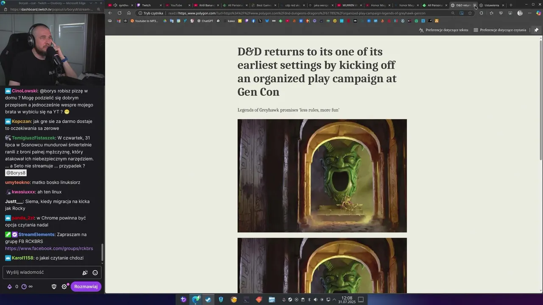This screenshot has width=543, height=305.
Task: Open the ChatGPT bookmark
Action: click(x=205, y=21)
